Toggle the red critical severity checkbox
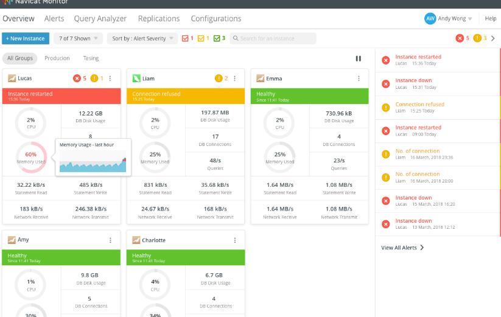Viewport: 501px width, 317px height. tap(186, 38)
